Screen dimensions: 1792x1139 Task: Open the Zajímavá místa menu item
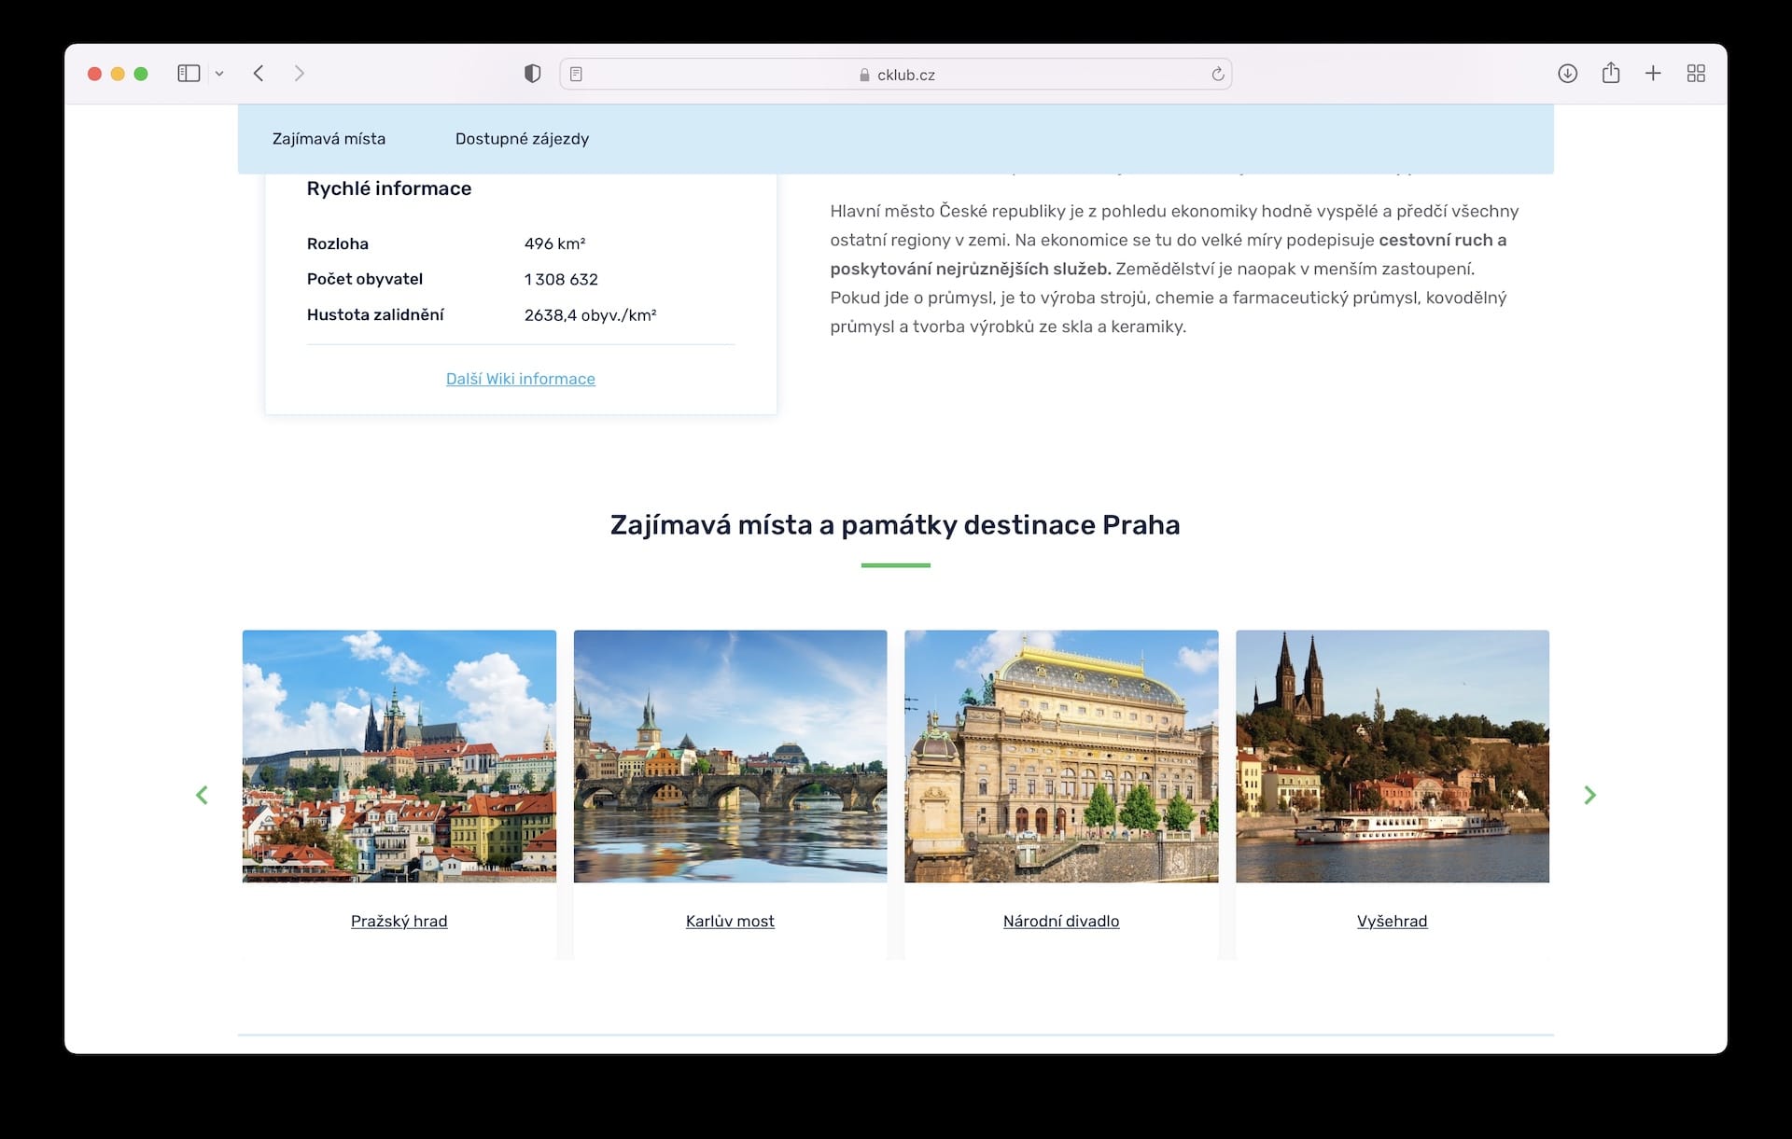pos(329,139)
